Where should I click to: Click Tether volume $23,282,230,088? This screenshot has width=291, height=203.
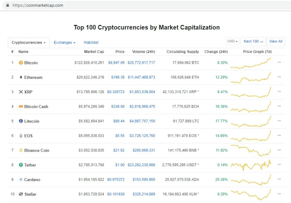pos(141,165)
